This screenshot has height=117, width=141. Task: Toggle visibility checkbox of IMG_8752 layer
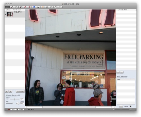coord(6,14)
